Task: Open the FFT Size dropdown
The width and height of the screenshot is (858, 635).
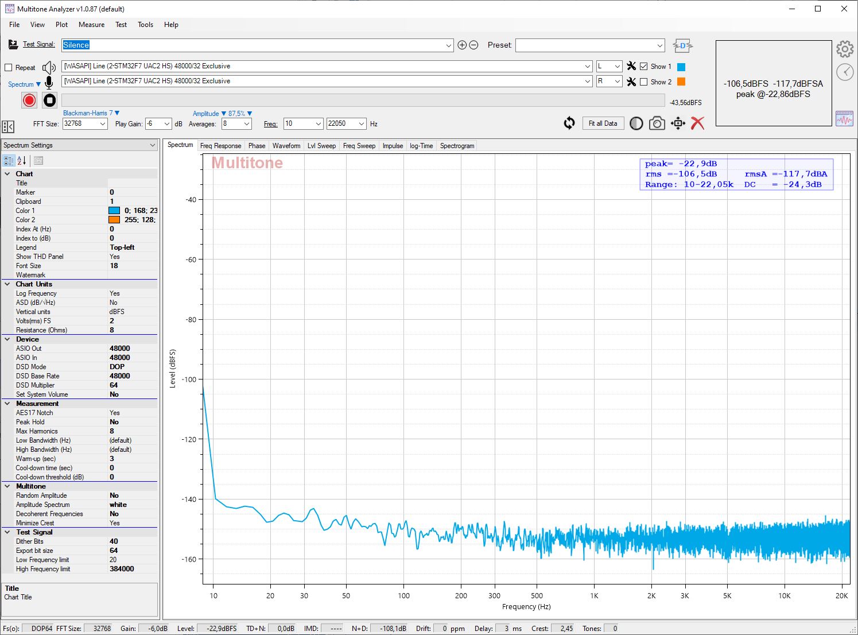Action: point(103,123)
